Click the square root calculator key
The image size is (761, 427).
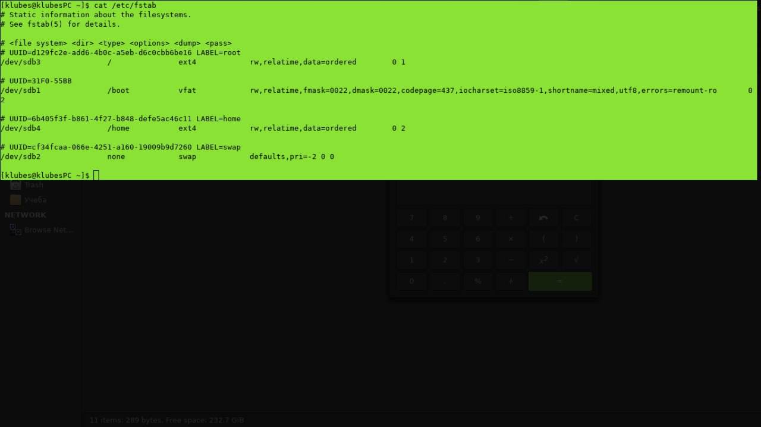point(576,260)
